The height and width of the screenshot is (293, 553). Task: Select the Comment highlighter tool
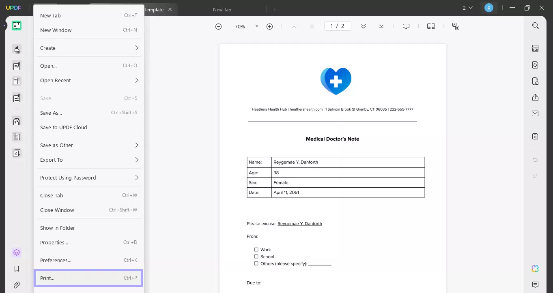(x=17, y=49)
